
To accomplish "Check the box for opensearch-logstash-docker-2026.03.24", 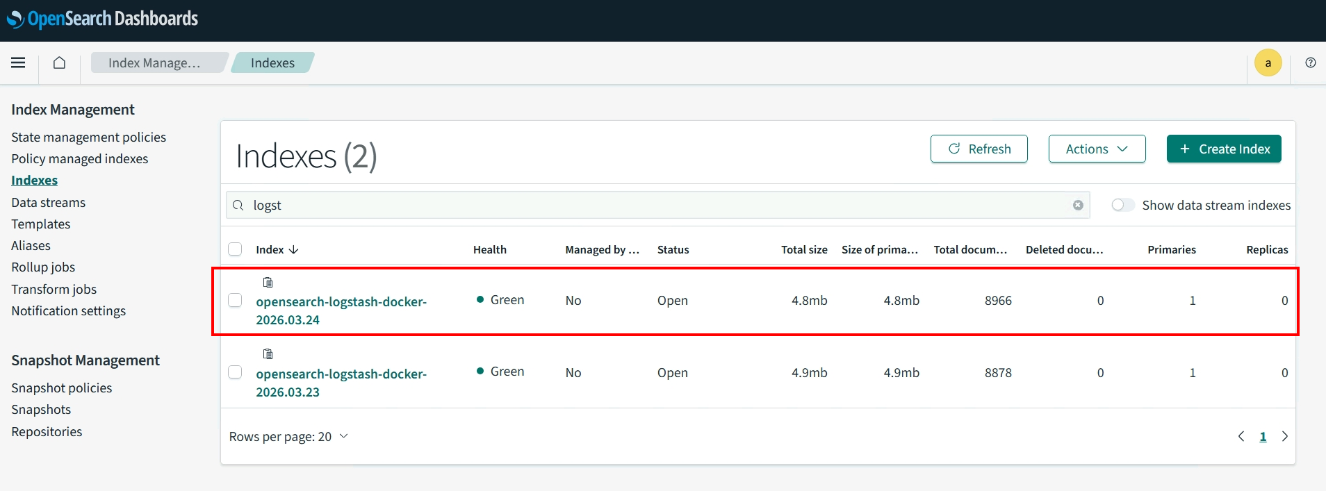I will pyautogui.click(x=235, y=300).
